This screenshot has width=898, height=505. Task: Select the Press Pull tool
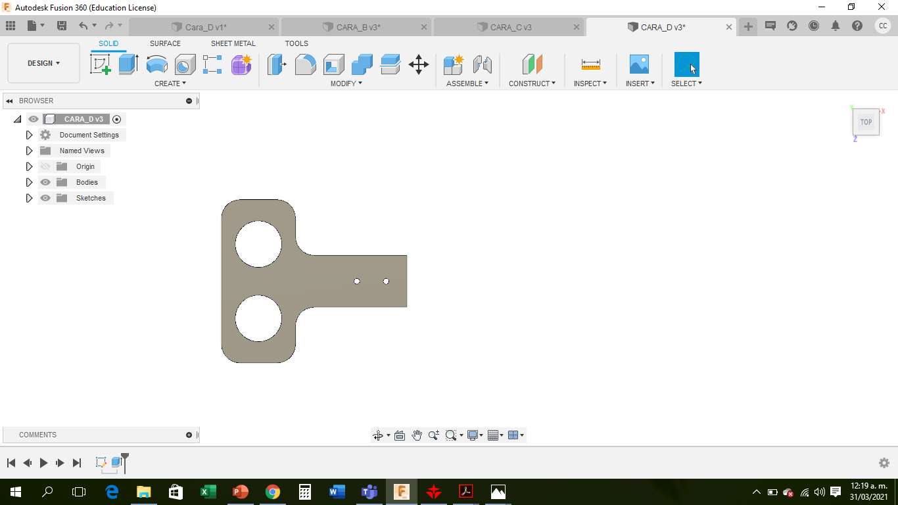(x=277, y=64)
